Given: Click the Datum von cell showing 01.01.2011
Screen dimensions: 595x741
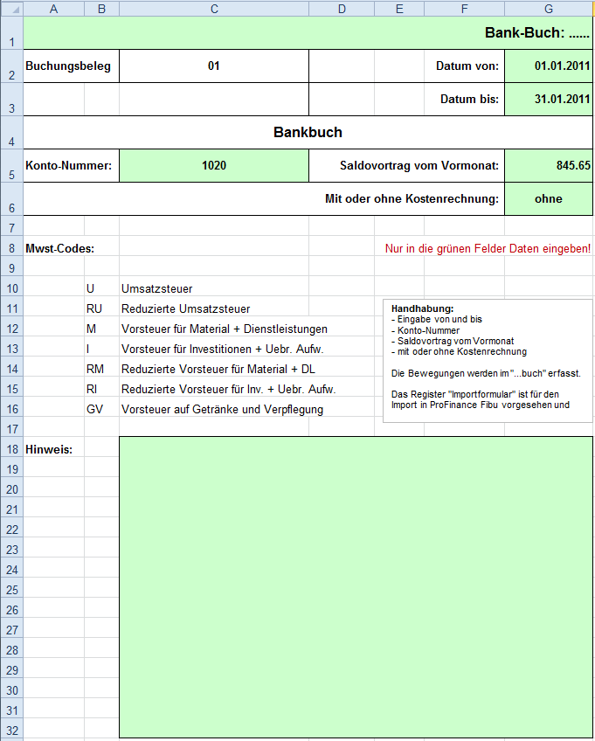Looking at the screenshot, I should coord(548,66).
